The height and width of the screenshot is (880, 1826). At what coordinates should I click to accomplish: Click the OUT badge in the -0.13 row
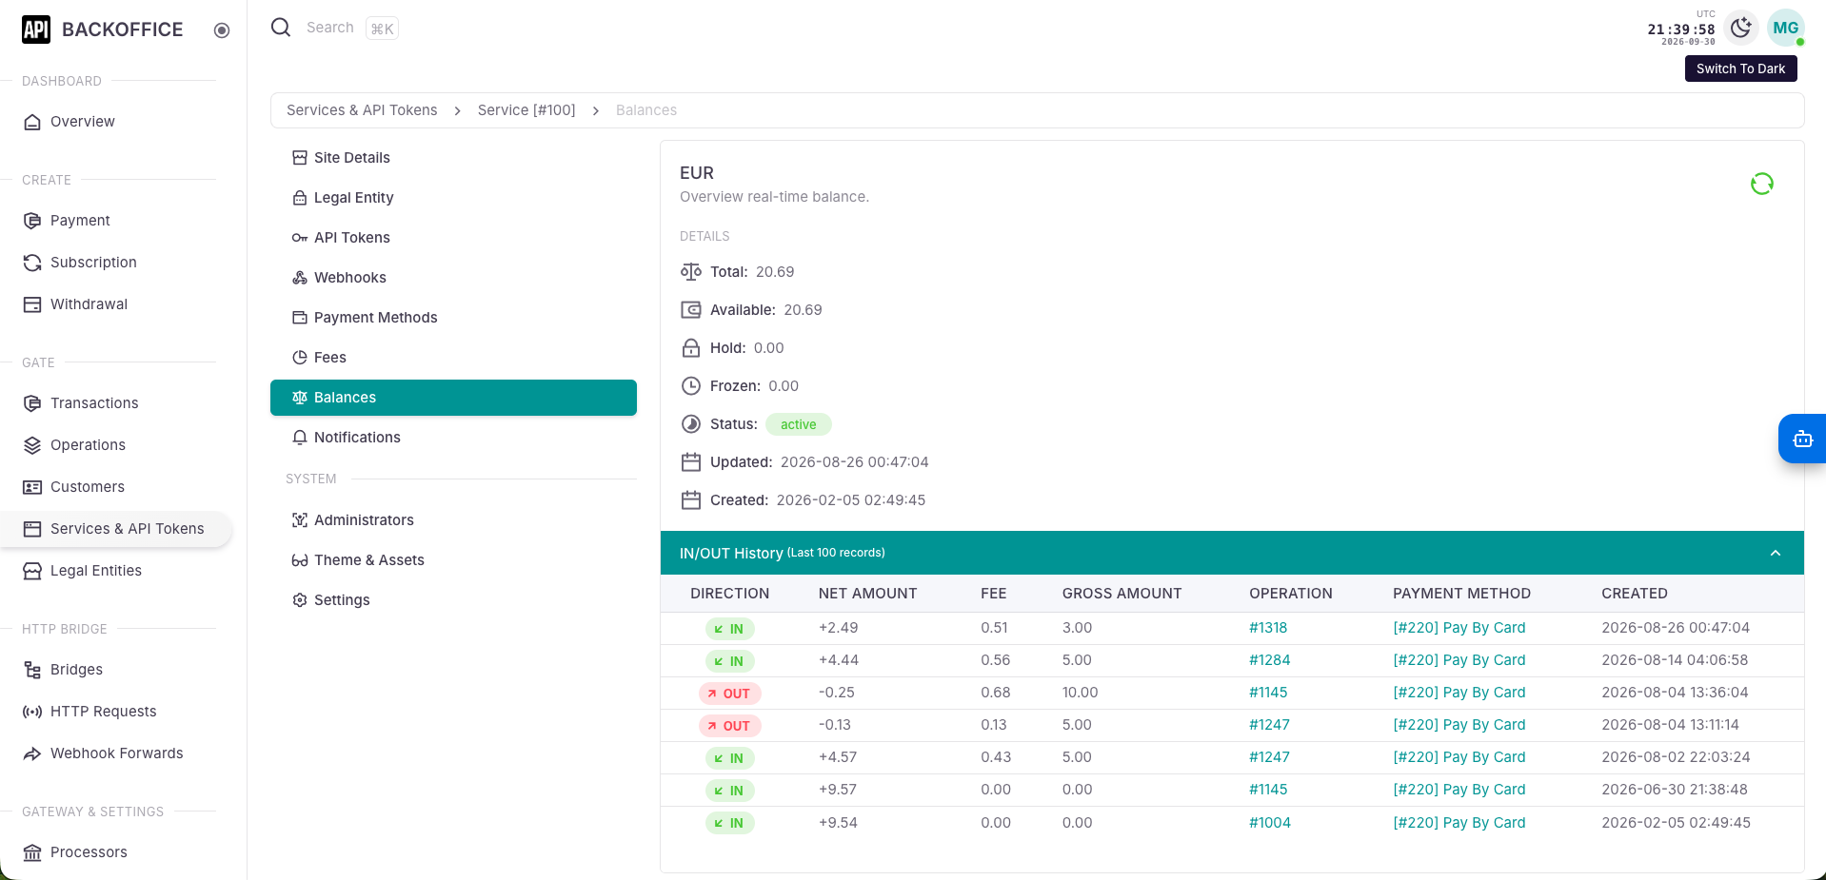[729, 726]
